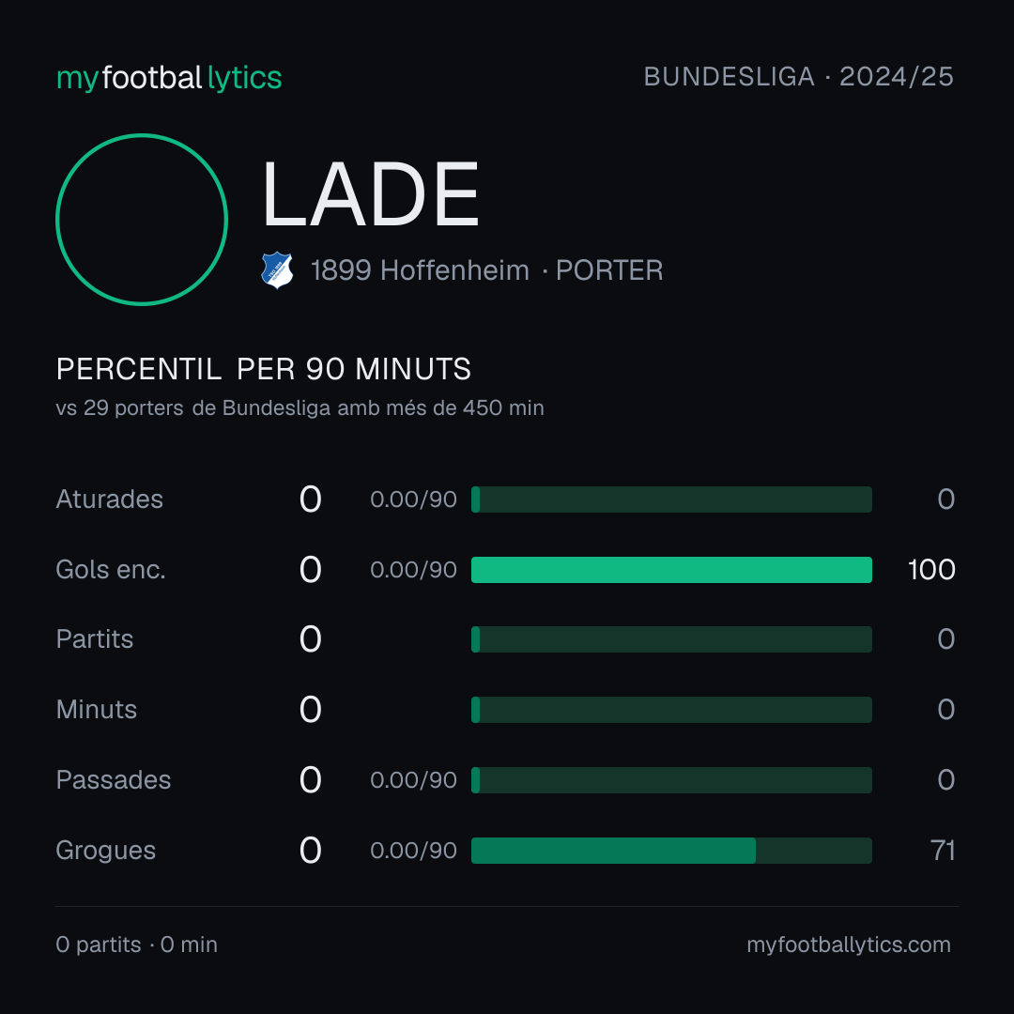1014x1014 pixels.
Task: Click the Gols enc. stat label
Action: [x=111, y=570]
